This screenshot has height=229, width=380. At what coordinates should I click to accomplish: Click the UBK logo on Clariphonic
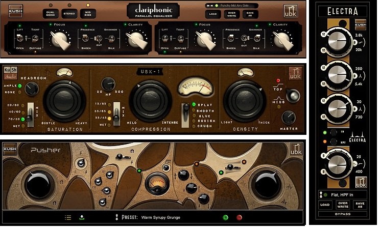(290, 11)
